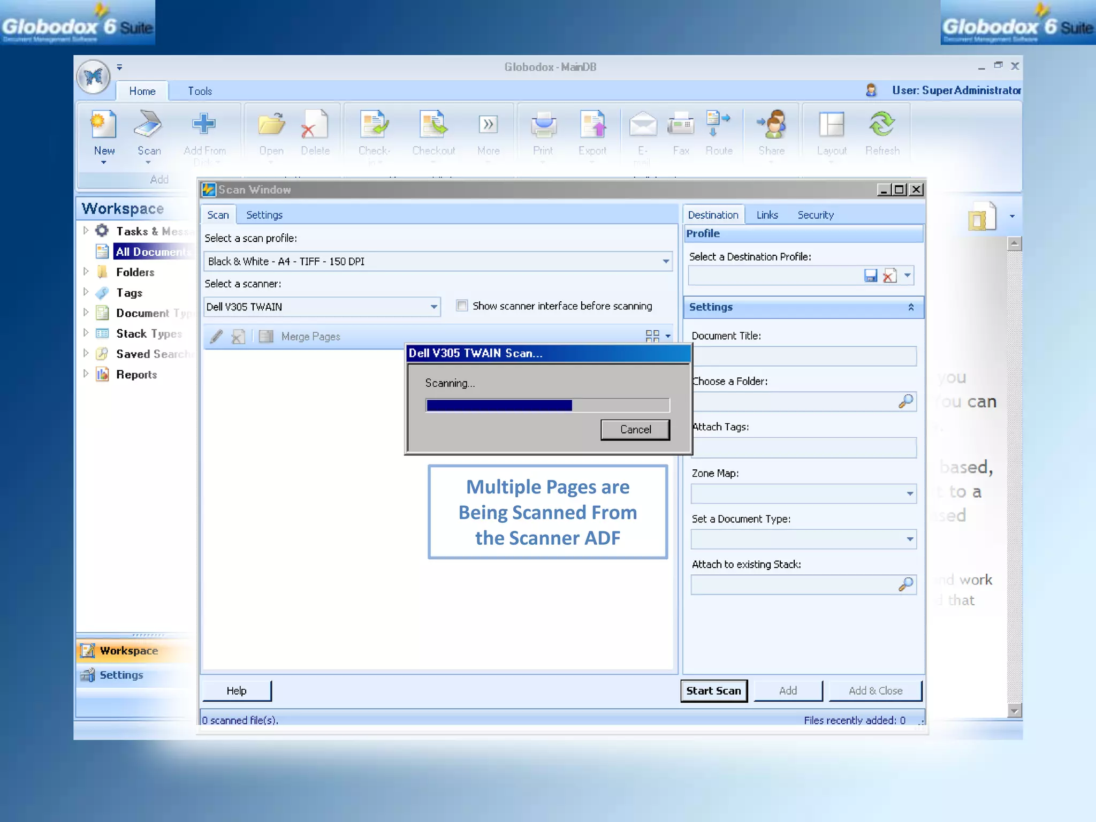This screenshot has width=1096, height=822.
Task: Switch to the Tools ribbon tab
Action: (x=200, y=91)
